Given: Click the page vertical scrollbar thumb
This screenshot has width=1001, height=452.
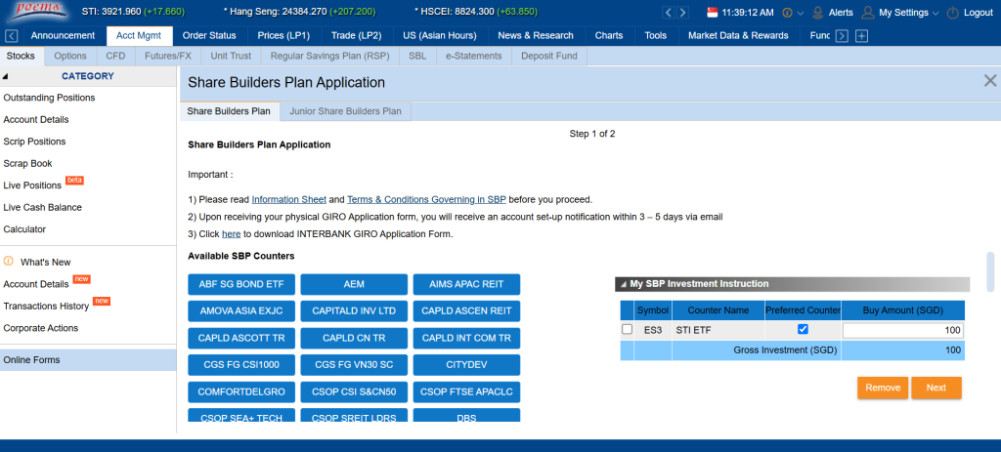Looking at the screenshot, I should point(990,271).
